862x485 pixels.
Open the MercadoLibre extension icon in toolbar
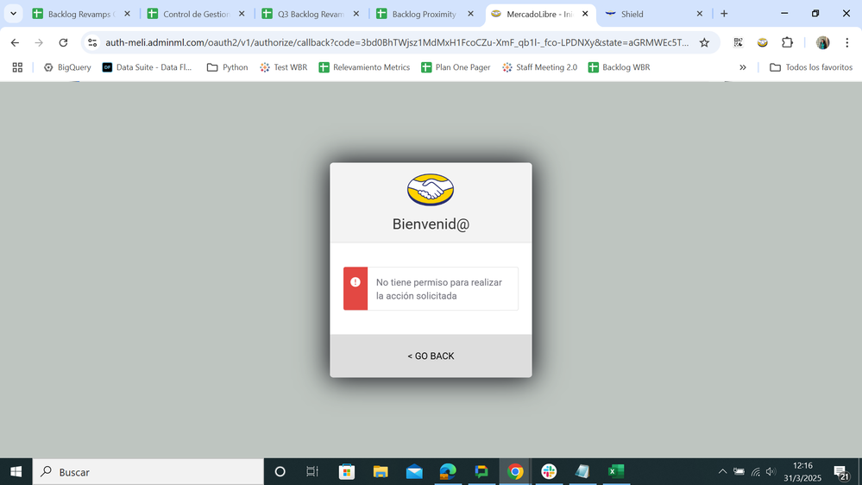(763, 42)
